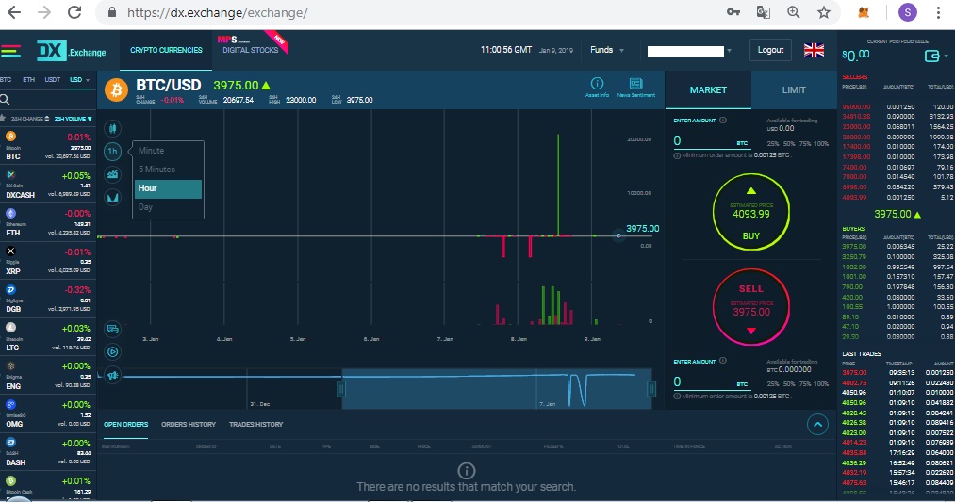Select the ETH market row
955x502 pixels.
point(47,223)
